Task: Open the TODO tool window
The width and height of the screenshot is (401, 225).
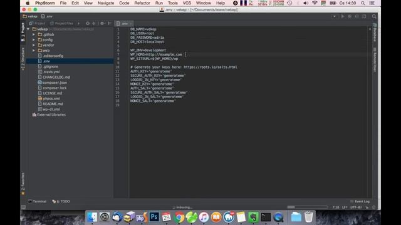Action: pyautogui.click(x=61, y=201)
